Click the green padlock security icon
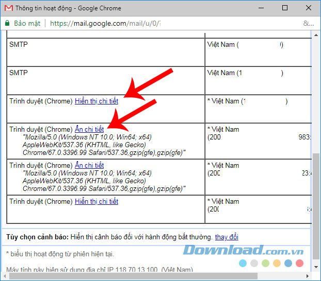Viewport: 321px width, 281px height. [x=7, y=23]
